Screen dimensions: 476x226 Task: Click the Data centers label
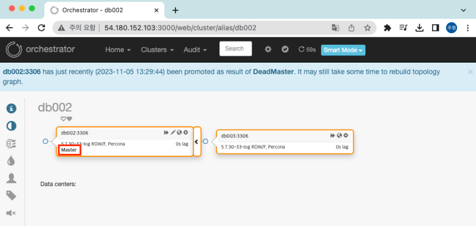(x=58, y=184)
